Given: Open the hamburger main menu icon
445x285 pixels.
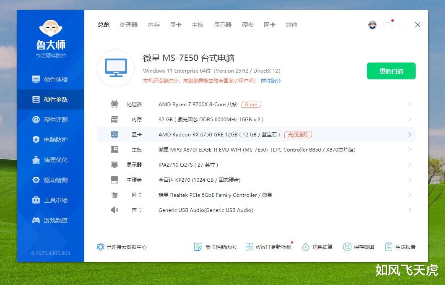Looking at the screenshot, I should pos(388,25).
